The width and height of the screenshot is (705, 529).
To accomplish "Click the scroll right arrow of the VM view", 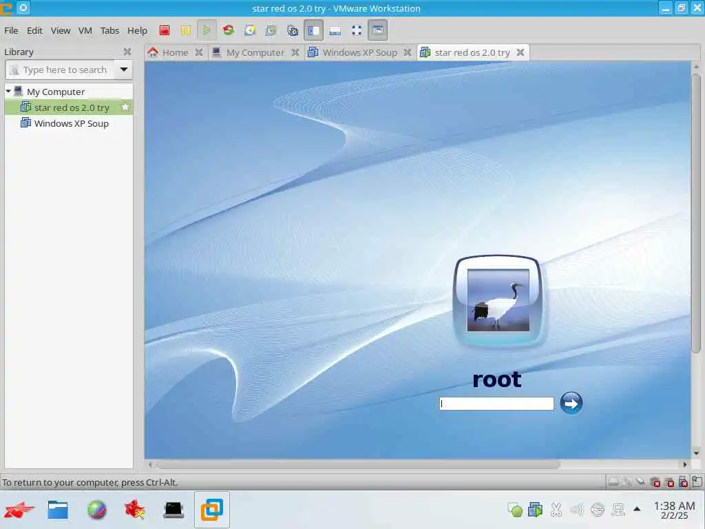I will (685, 464).
